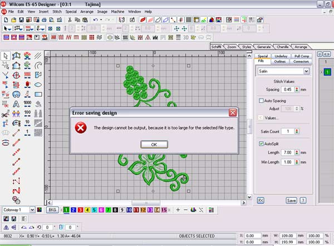The image size is (334, 246).
Task: Open the Stitch menu
Action: point(57,11)
